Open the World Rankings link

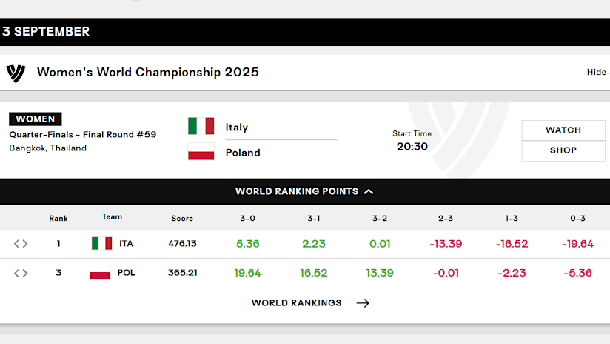tap(297, 302)
